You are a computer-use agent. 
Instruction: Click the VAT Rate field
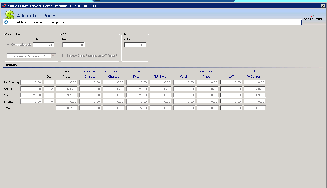pos(73,45)
